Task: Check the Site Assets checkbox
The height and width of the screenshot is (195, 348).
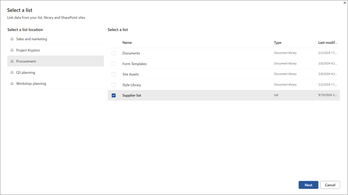Action: tap(114, 74)
